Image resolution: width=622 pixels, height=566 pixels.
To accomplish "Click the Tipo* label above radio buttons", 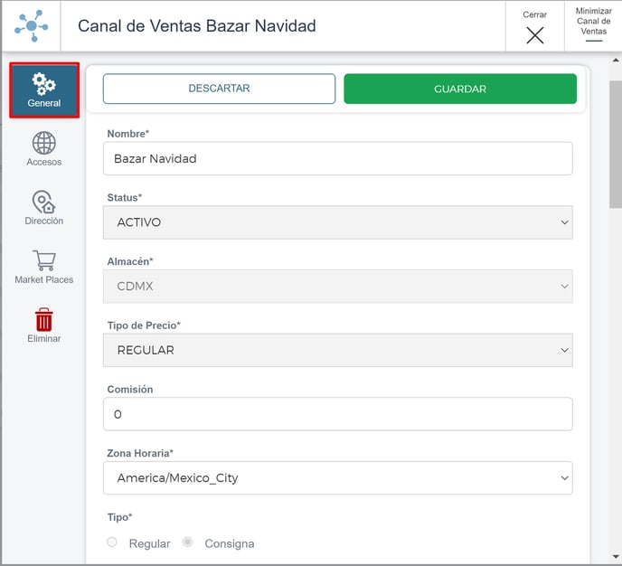I will (119, 517).
